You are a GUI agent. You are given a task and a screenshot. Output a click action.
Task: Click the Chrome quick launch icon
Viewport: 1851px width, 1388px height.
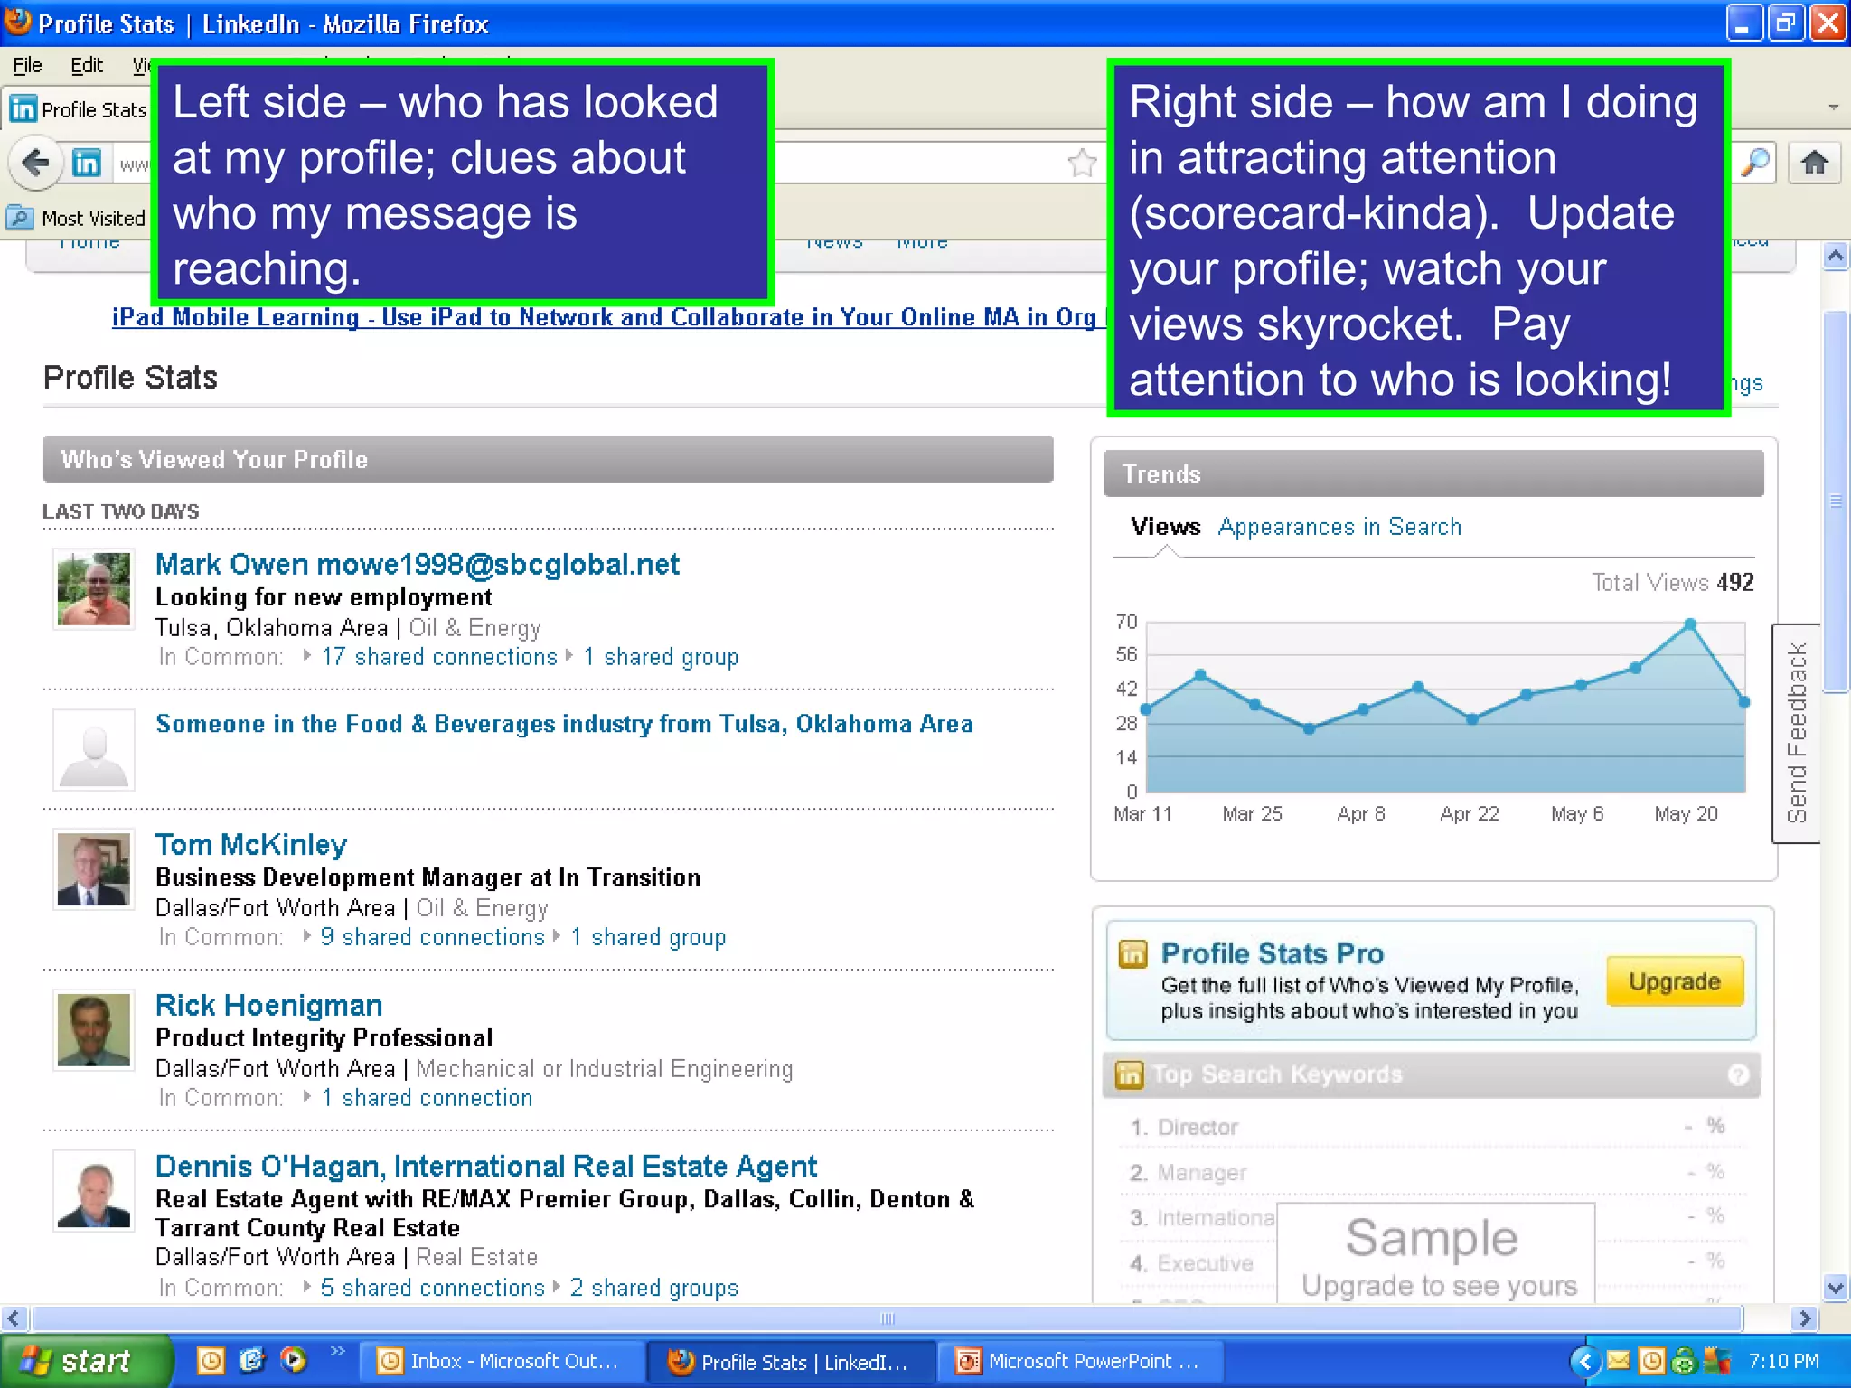pos(294,1360)
